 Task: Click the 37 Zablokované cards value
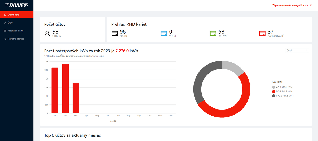(271, 32)
